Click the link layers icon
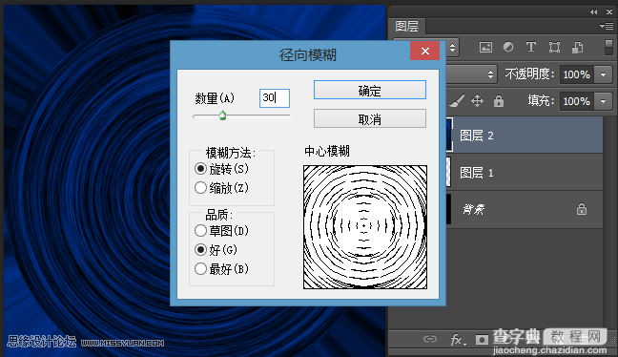The width and height of the screenshot is (618, 357). 429,339
